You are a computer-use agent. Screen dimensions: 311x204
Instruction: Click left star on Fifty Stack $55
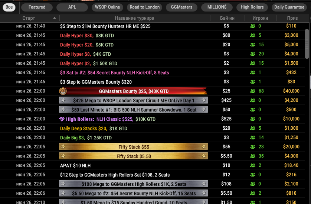coord(63,147)
